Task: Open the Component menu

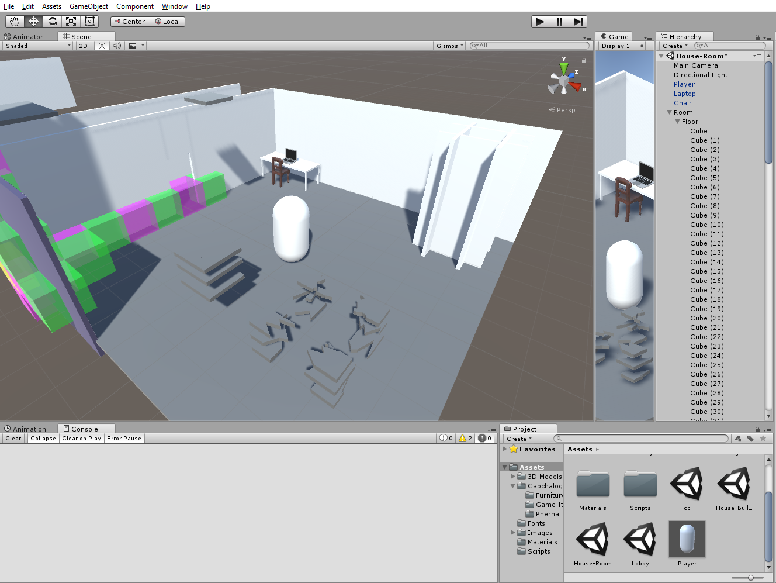Action: [x=135, y=6]
